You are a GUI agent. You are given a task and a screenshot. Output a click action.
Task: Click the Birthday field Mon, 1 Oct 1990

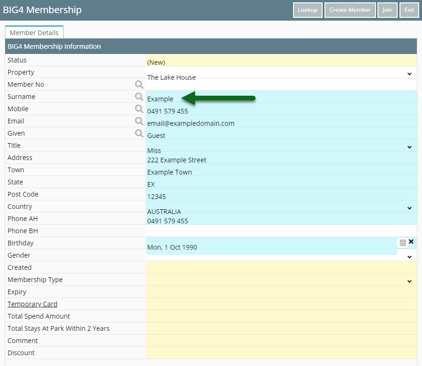tap(271, 245)
